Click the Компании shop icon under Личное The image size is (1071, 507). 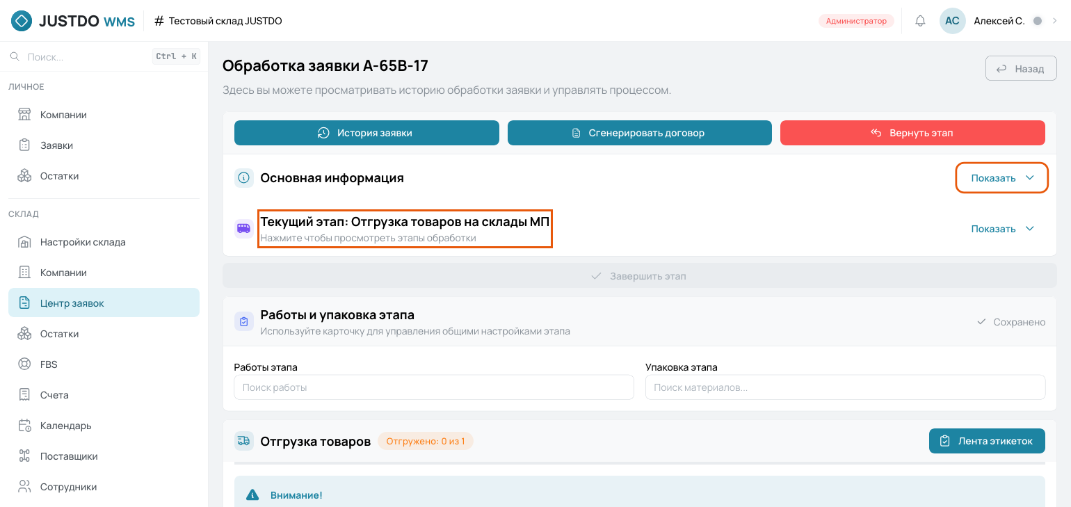(25, 115)
